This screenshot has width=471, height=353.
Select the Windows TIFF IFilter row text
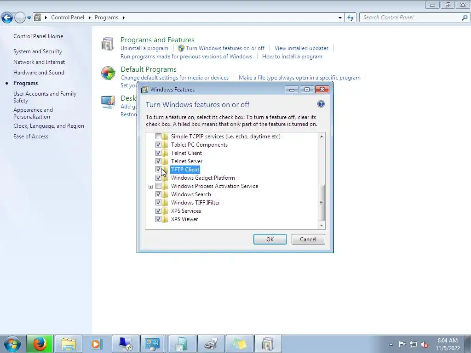coord(195,203)
